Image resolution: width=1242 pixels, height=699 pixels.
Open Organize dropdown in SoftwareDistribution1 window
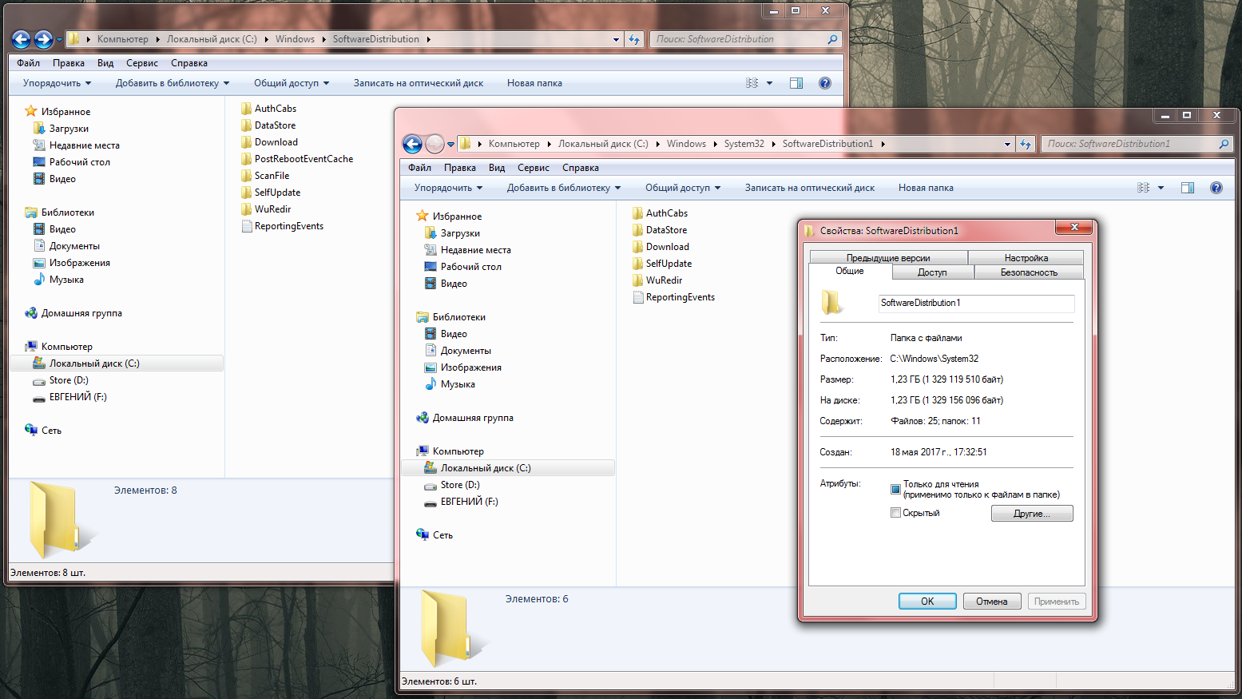click(448, 188)
